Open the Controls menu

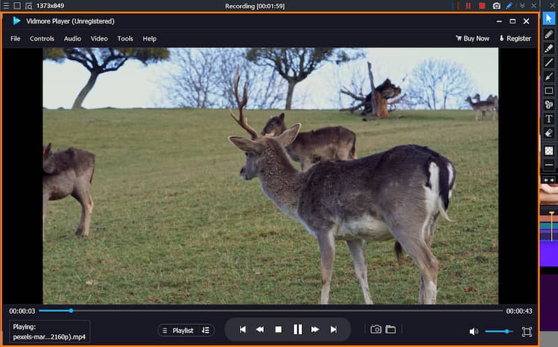(x=42, y=38)
